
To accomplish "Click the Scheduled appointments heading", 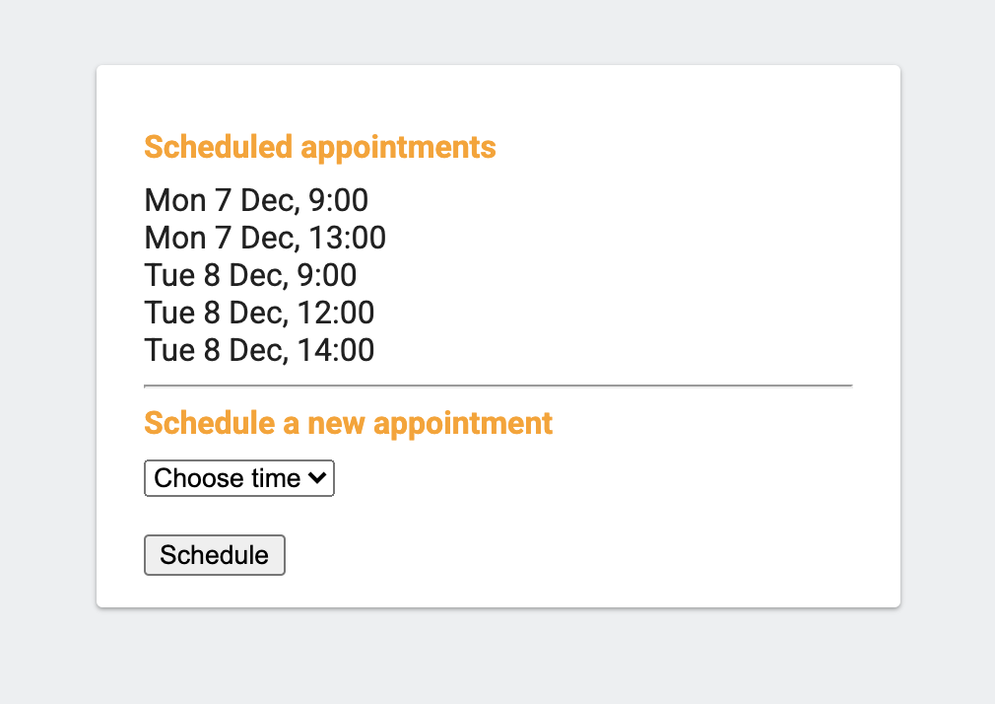I will pos(320,146).
